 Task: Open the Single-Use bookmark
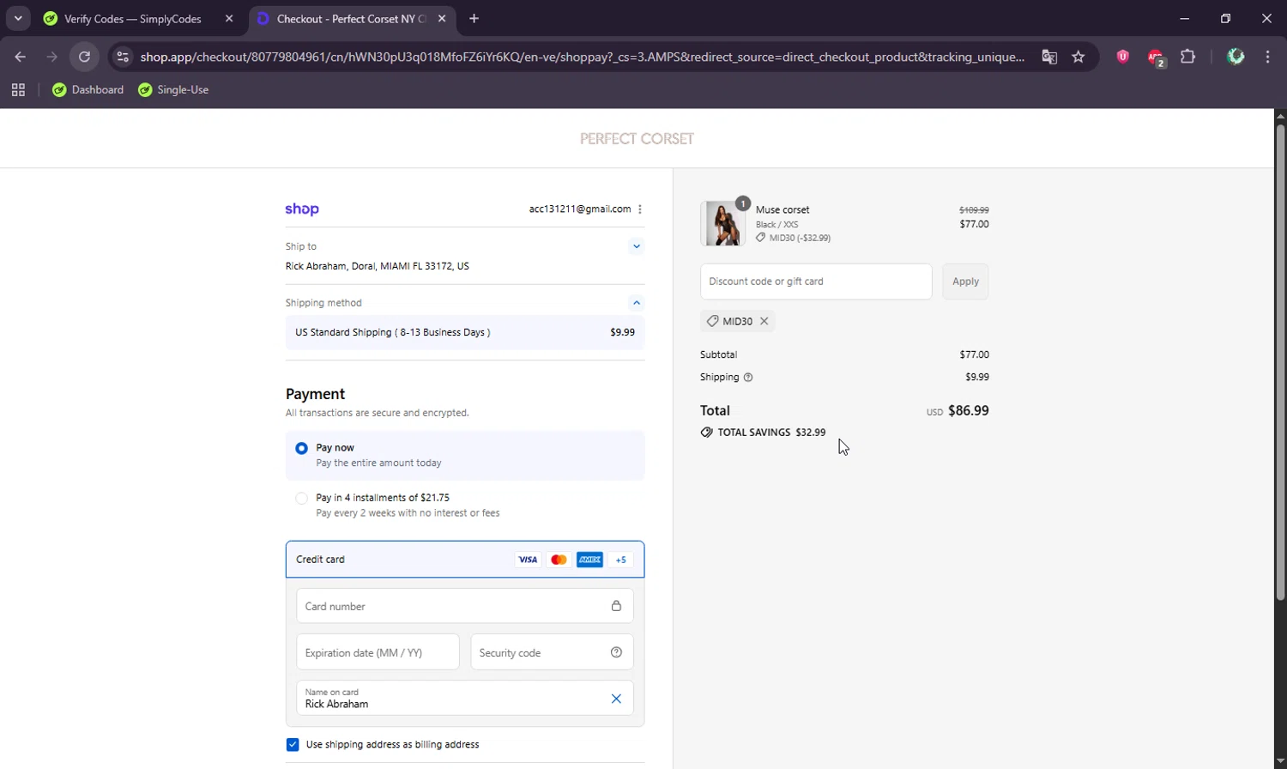click(173, 89)
